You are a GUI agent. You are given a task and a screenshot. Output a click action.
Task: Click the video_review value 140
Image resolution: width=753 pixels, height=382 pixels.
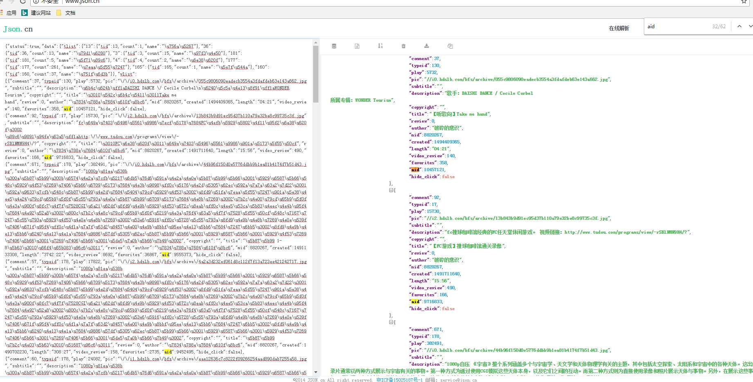pyautogui.click(x=450, y=156)
